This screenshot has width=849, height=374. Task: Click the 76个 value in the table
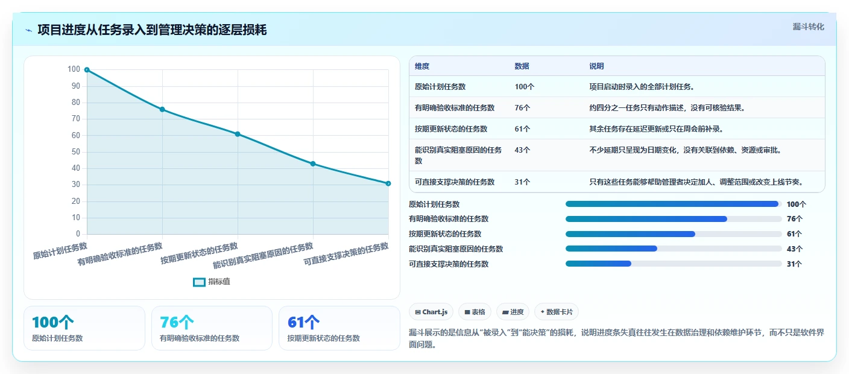click(523, 108)
